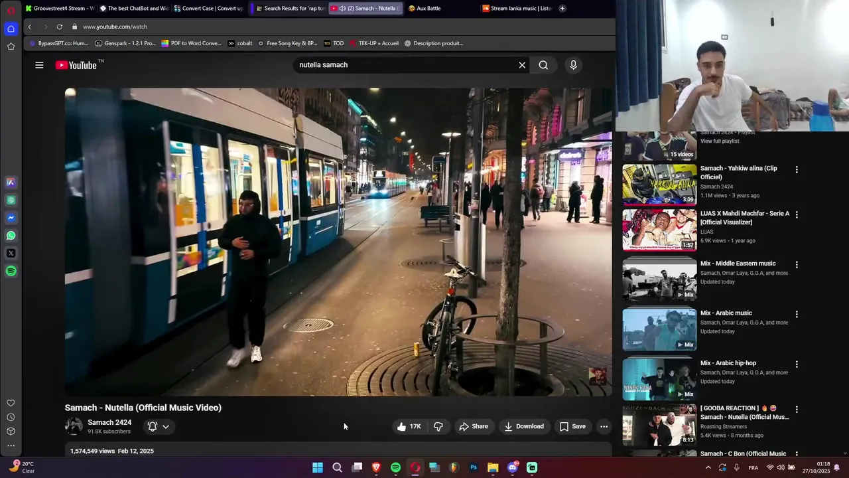Open the Samach 2424 channel name
Image resolution: width=849 pixels, height=478 pixels.
click(109, 422)
